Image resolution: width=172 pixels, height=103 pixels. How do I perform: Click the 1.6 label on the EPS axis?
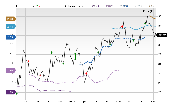click(x=12, y=82)
